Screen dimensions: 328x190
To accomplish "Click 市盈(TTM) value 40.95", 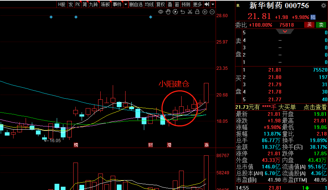I will point(320,180).
